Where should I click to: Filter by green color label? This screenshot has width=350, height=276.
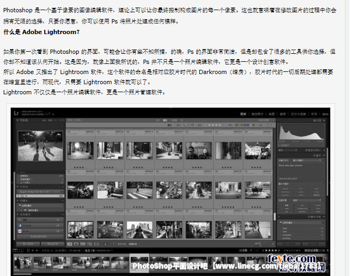242,125
